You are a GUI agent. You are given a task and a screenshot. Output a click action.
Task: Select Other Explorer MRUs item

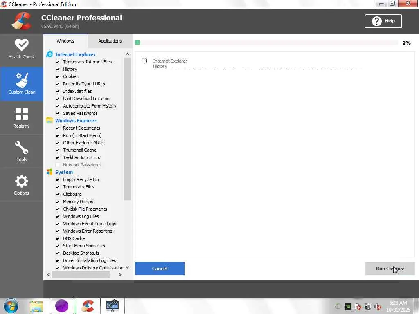[x=83, y=143]
